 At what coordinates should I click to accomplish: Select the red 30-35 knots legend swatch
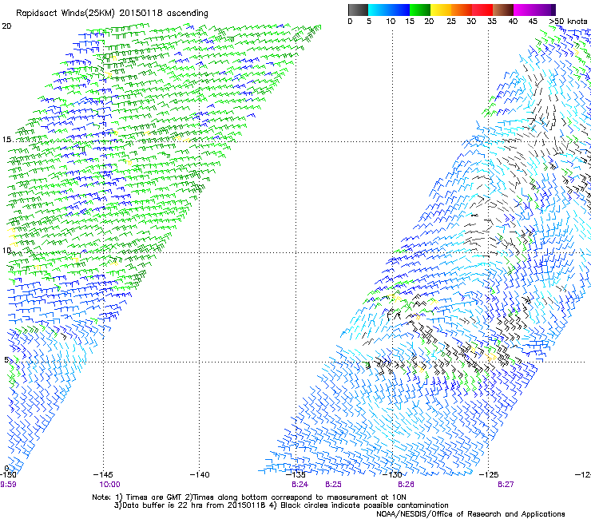coord(482,10)
